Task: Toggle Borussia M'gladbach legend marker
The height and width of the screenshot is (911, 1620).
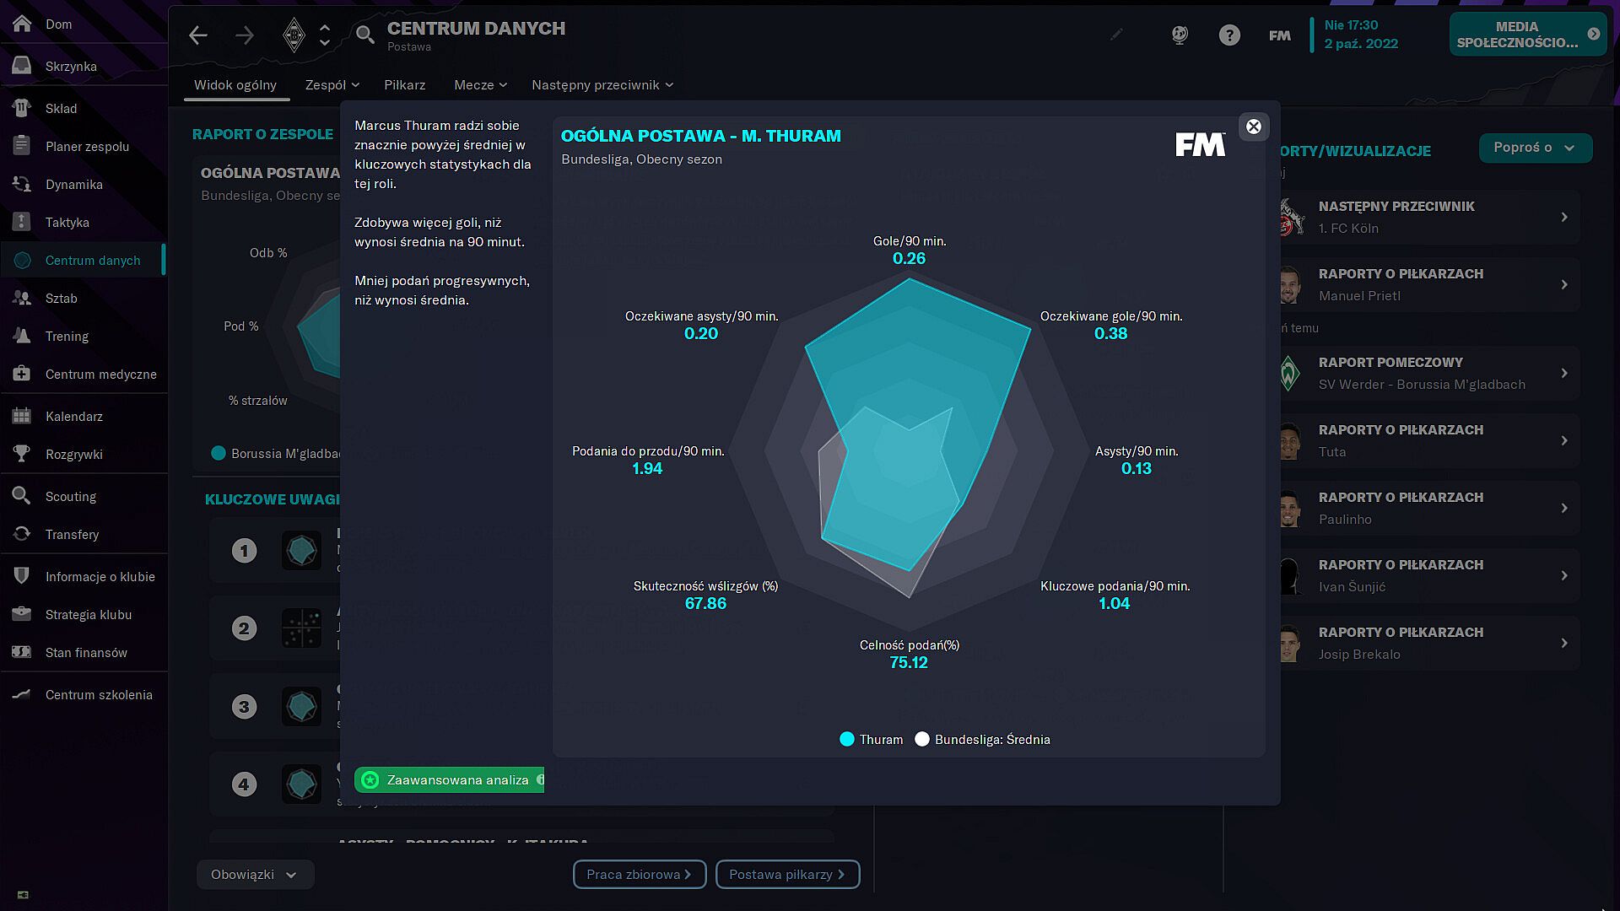Action: 219,454
